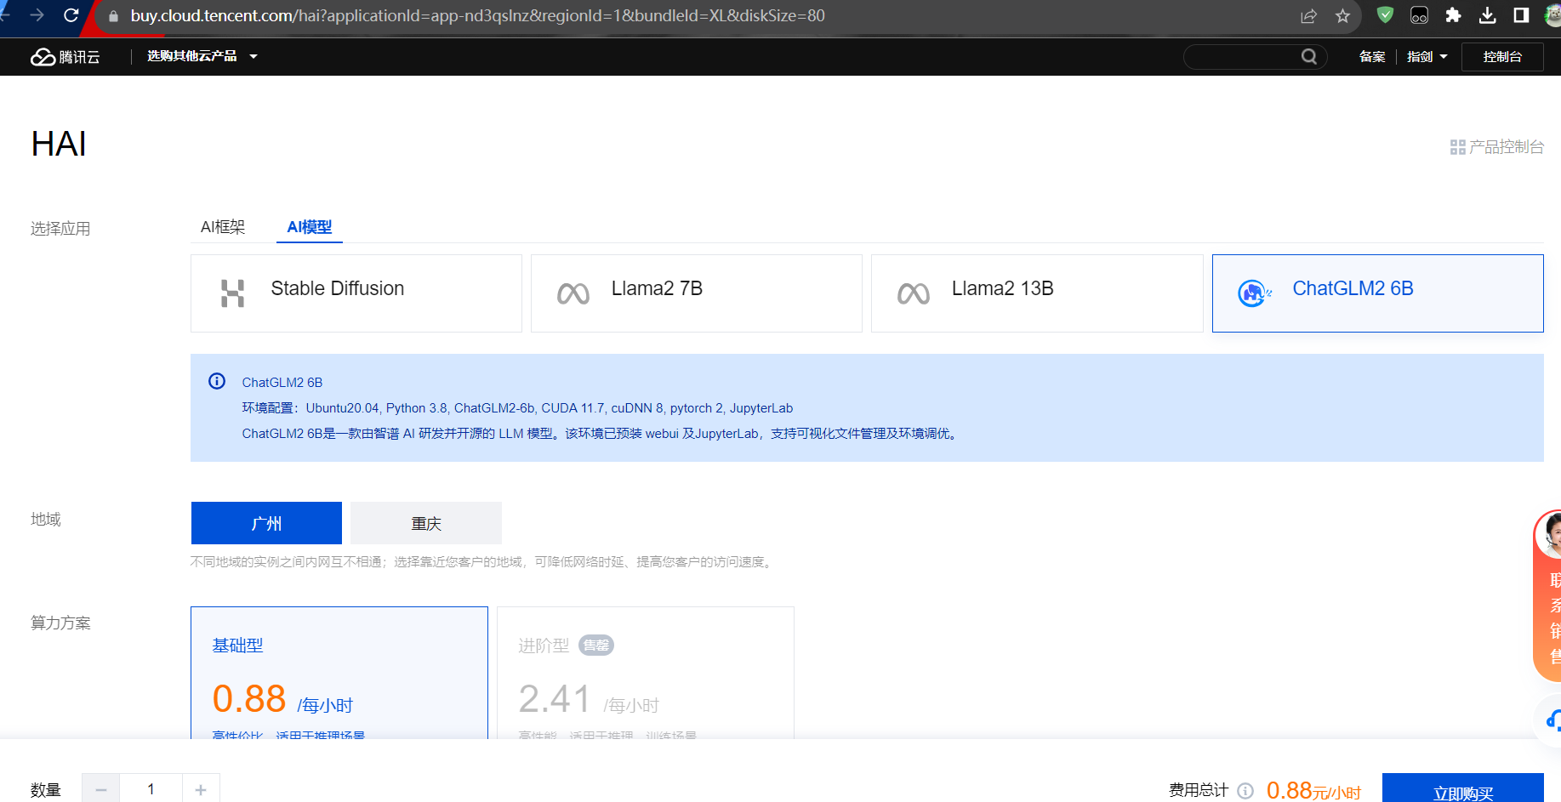Click the 环境配置 line in description
1561x802 pixels.
[517, 408]
